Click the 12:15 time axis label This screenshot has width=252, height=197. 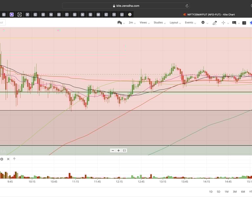pyautogui.click(x=119, y=182)
